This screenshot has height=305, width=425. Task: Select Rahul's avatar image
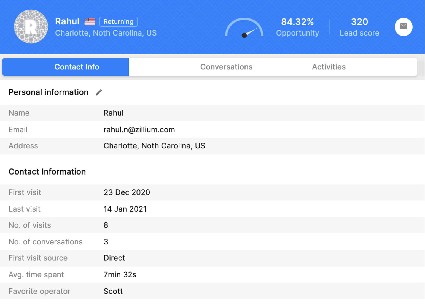click(31, 27)
